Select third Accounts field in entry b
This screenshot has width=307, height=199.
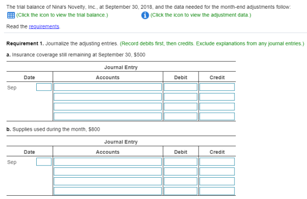[107, 181]
